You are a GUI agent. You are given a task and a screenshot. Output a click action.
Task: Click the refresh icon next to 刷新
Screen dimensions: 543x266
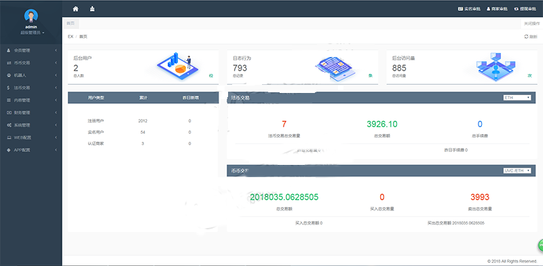point(526,37)
